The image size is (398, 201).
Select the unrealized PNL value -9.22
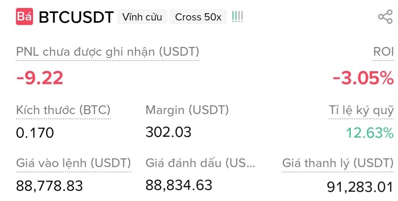click(x=39, y=78)
